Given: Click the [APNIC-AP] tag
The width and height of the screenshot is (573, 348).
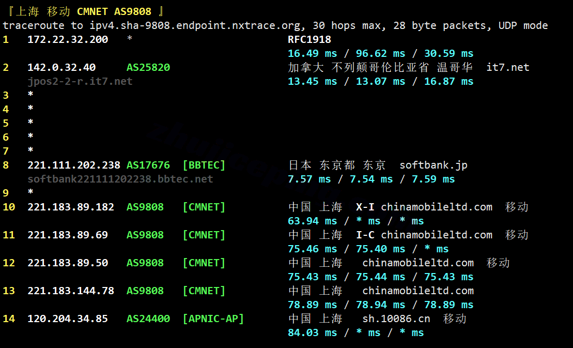Looking at the screenshot, I should 213,319.
